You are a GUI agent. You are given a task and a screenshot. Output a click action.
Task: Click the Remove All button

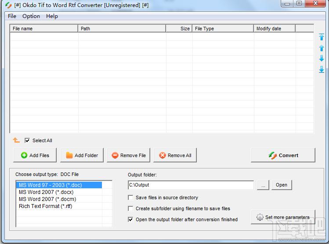(x=175, y=155)
